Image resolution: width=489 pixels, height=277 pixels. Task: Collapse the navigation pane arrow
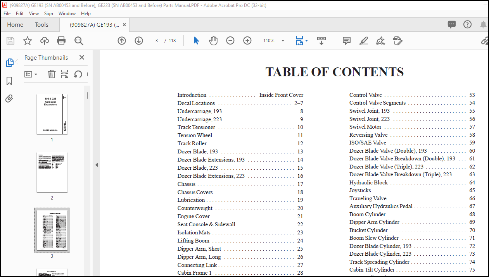pyautogui.click(x=97, y=165)
